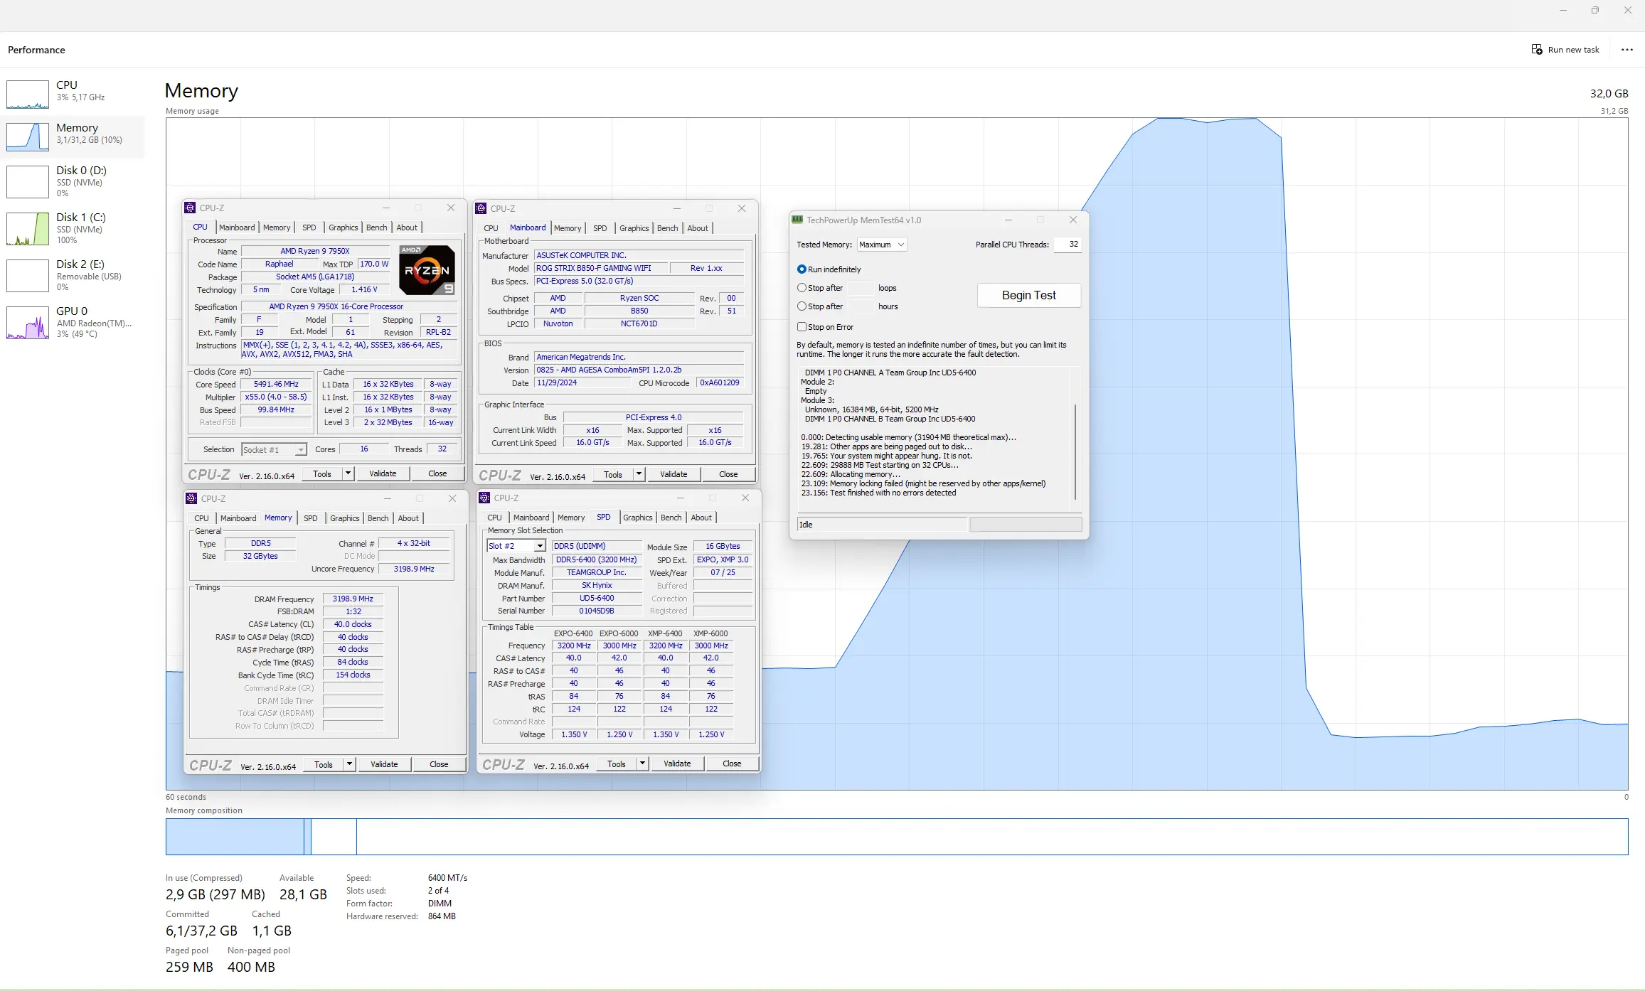Enable the Stop on Error checkbox

point(802,327)
